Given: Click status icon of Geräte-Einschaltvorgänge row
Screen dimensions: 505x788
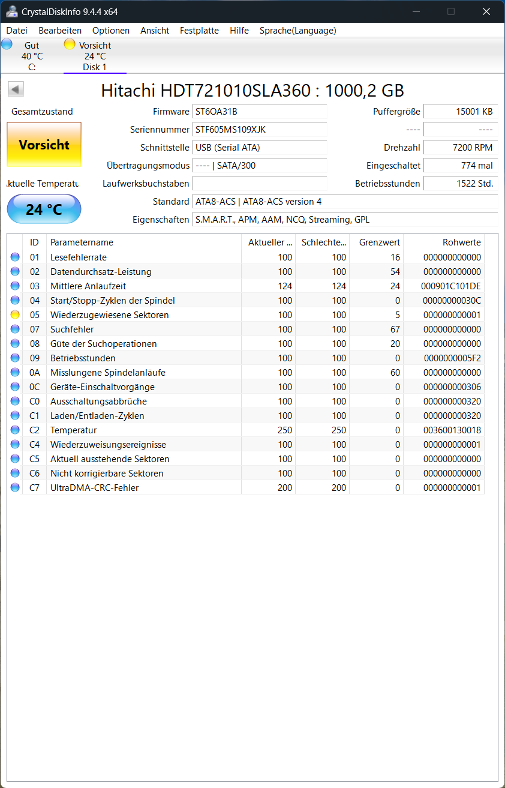Looking at the screenshot, I should pyautogui.click(x=15, y=387).
